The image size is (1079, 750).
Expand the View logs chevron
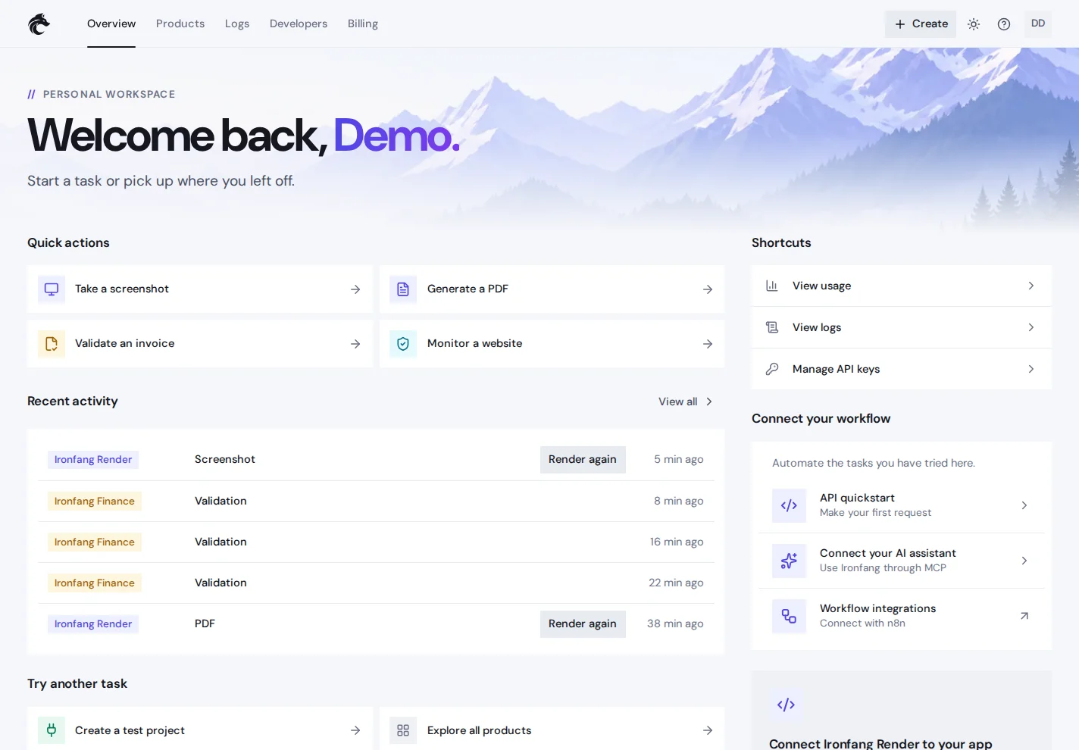tap(1031, 327)
